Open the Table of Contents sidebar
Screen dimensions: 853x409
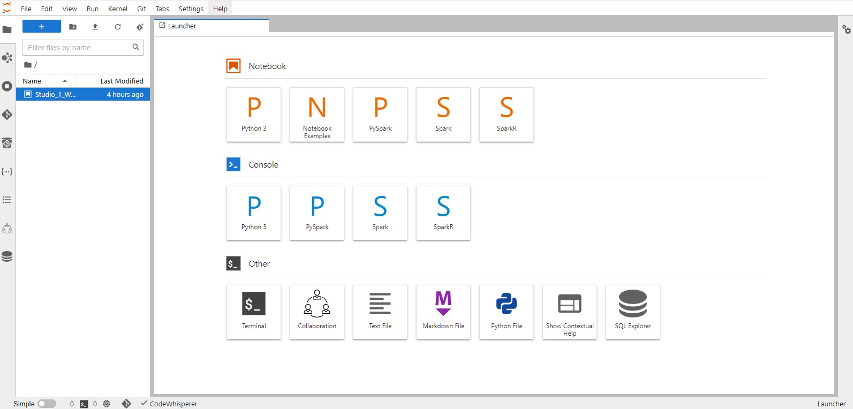[7, 200]
